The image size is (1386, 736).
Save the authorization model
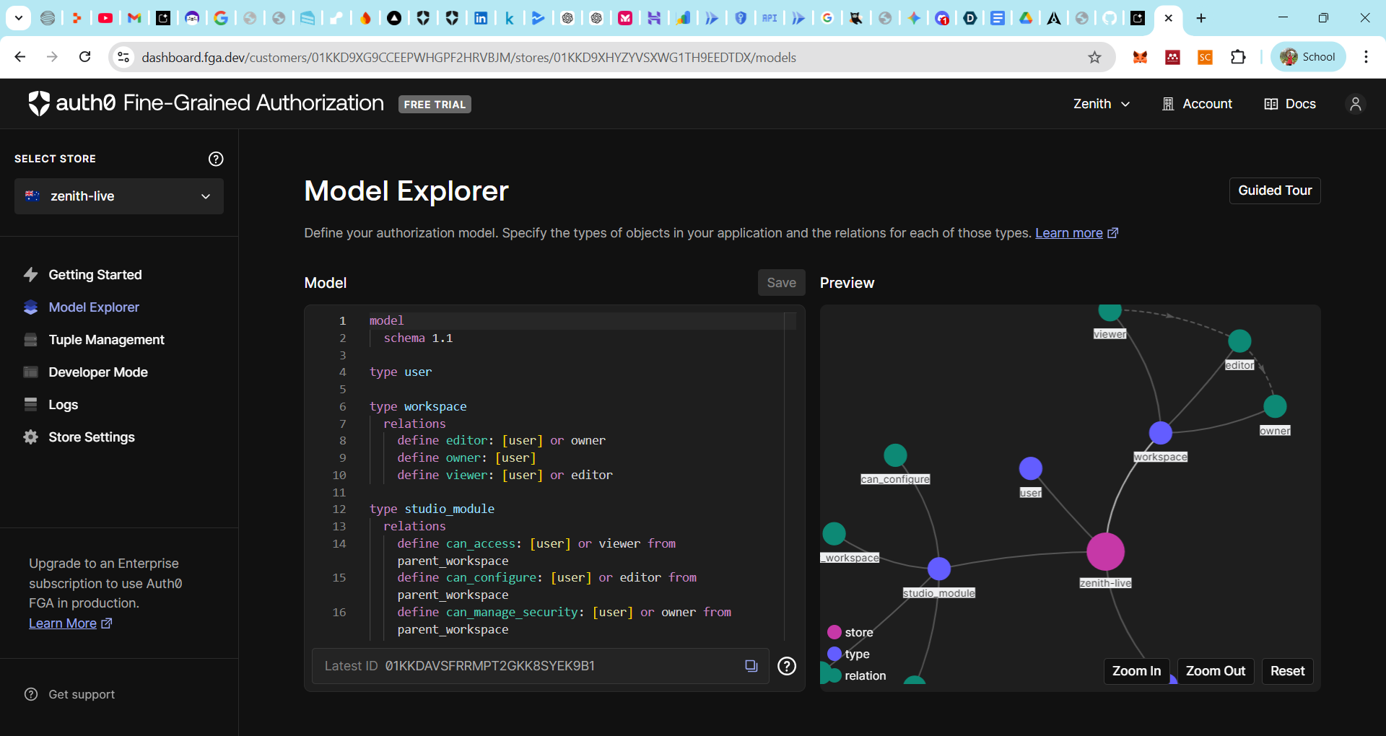[x=781, y=283]
